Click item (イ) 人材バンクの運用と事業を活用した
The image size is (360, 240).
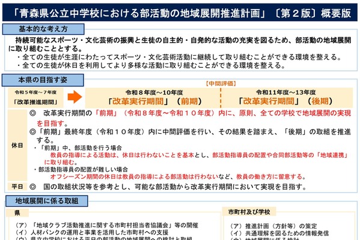pyautogui.click(x=92, y=232)
